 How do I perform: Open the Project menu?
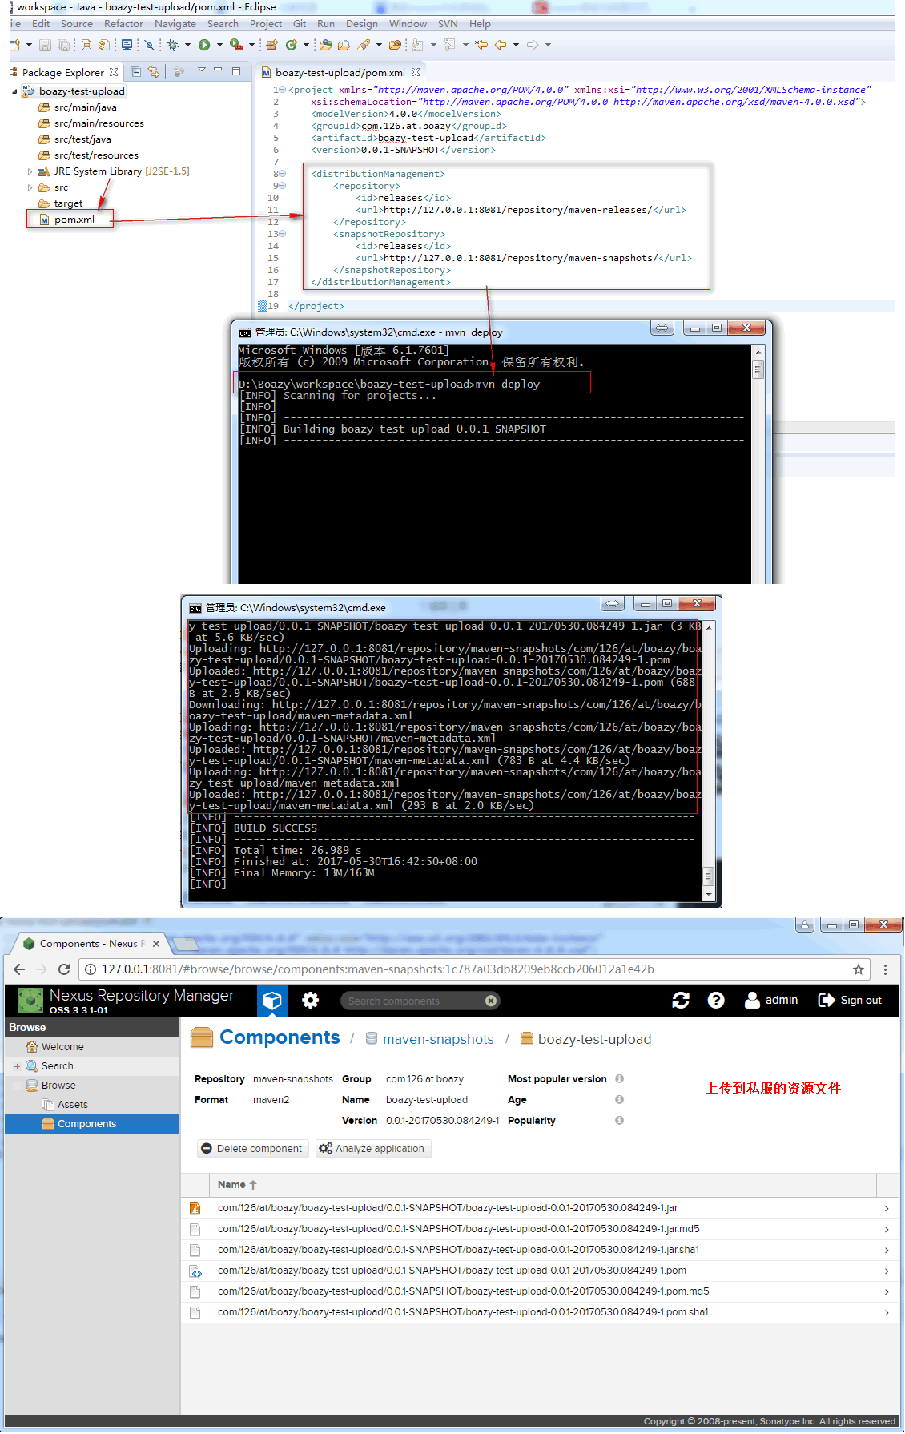pyautogui.click(x=266, y=24)
